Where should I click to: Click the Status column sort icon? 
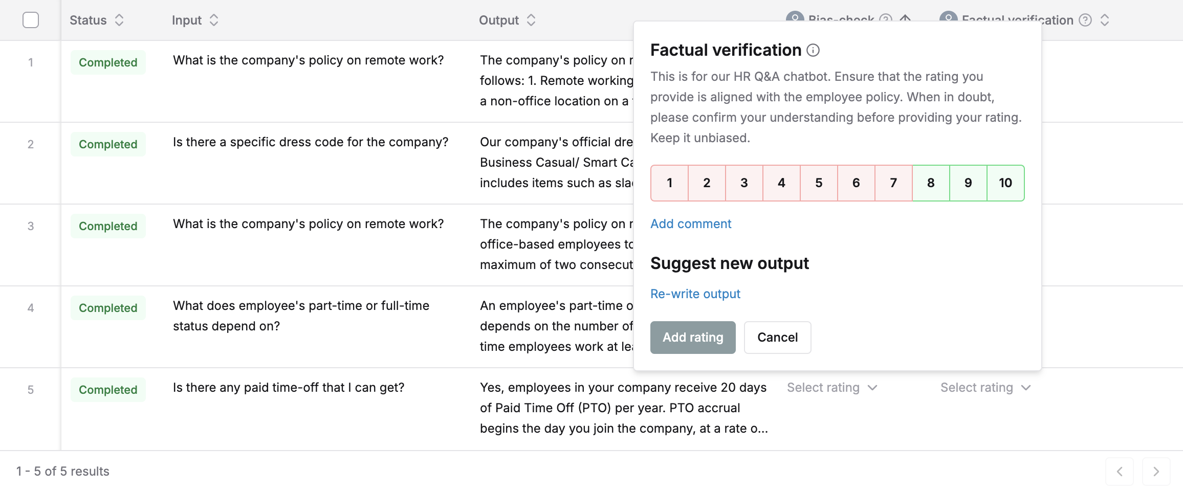click(x=119, y=20)
